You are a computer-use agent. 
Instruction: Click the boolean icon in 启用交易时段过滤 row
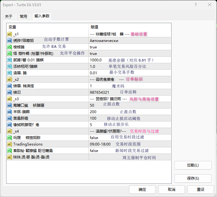[9, 138]
